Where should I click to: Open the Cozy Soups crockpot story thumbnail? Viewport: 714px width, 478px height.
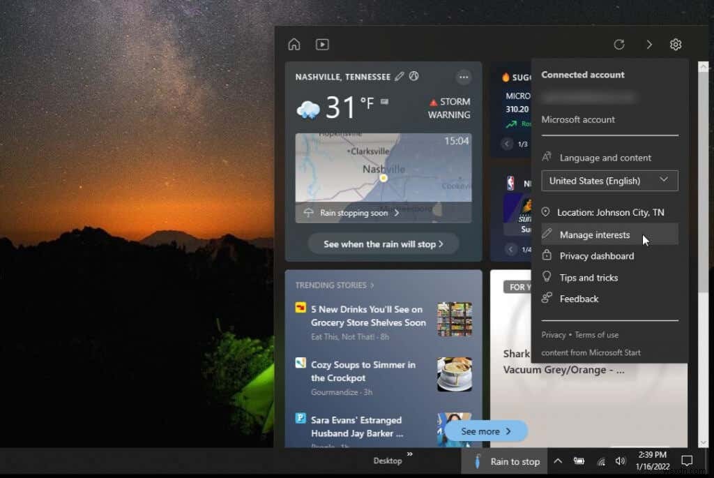[455, 375]
